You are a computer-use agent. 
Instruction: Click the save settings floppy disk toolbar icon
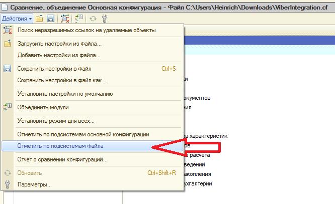pyautogui.click(x=50, y=19)
